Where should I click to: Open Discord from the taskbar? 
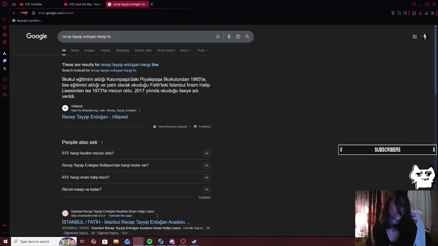point(172,242)
